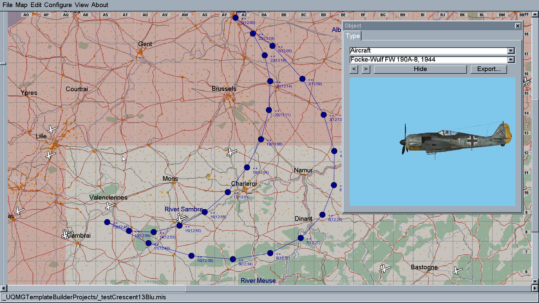
Task: Open the About menu
Action: point(100,5)
